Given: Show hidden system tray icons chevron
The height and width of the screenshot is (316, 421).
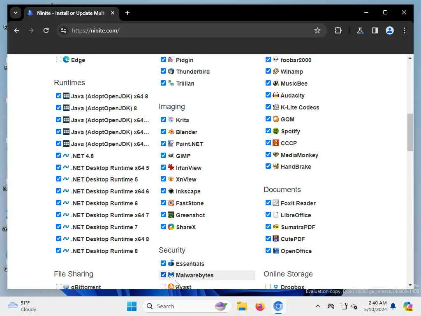Looking at the screenshot, I should 318,306.
